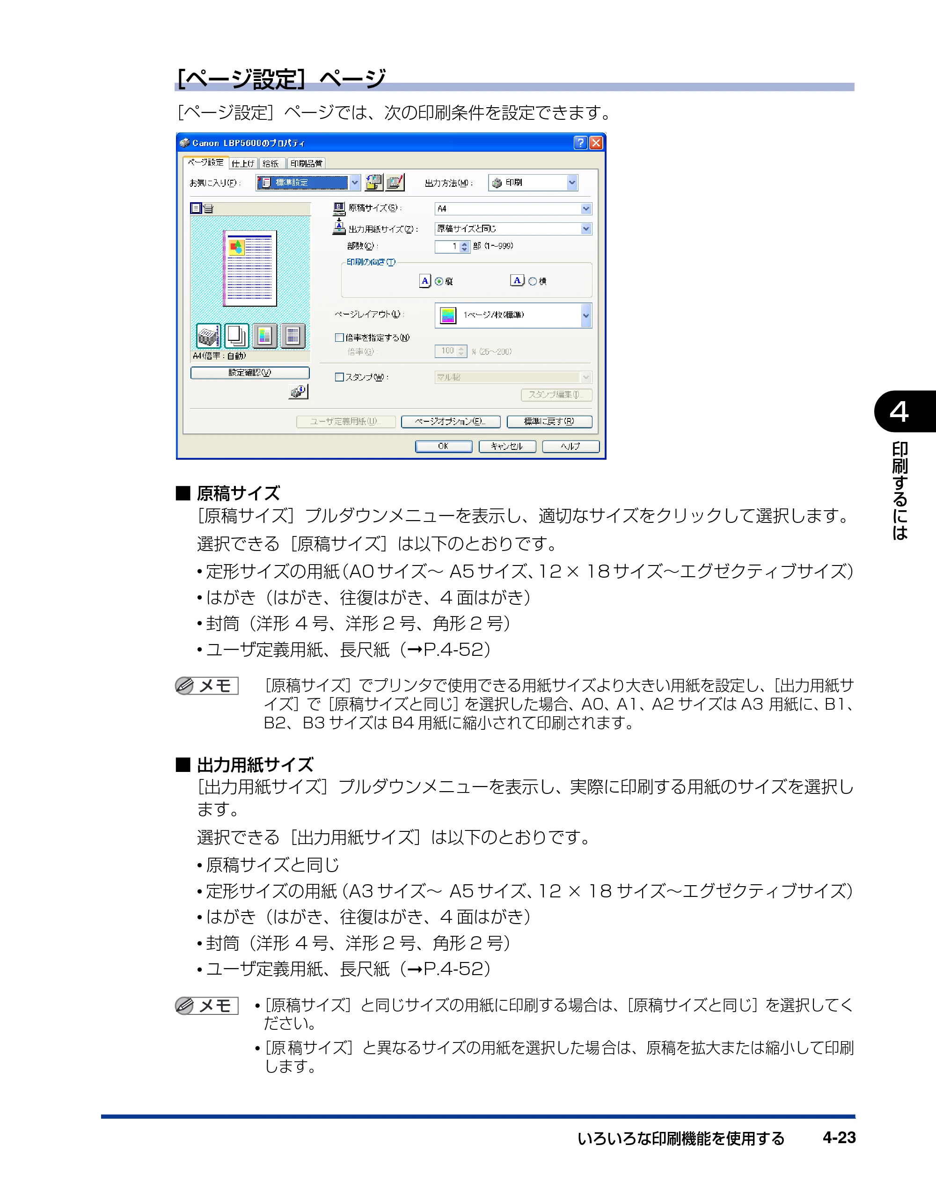Screen dimensions: 936x1204
Task: Open お気に入り dropdown showing 標準設定
Action: [308, 183]
